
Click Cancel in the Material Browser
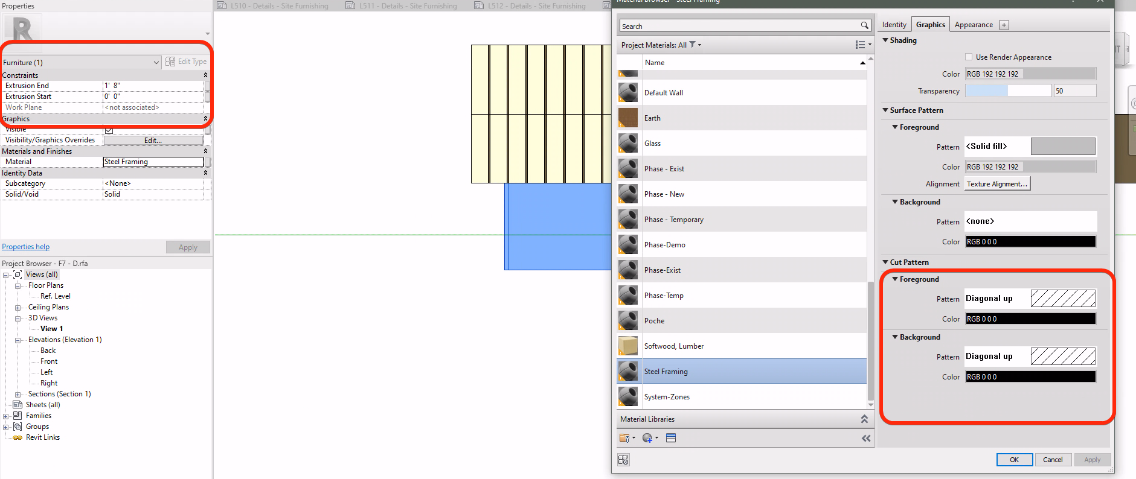click(1053, 460)
